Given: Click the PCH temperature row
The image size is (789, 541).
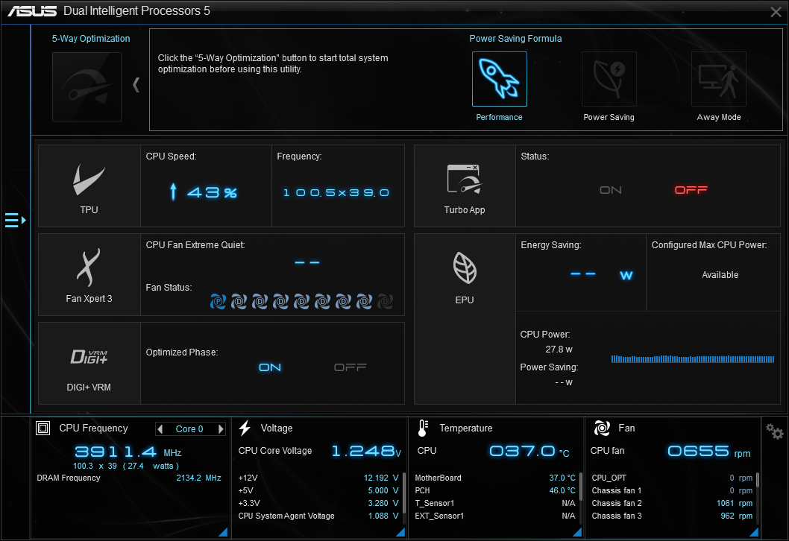Looking at the screenshot, I should pos(495,491).
